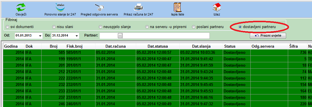The width and height of the screenshot is (312, 107).
Task: Click the cell 222/01/1
Action: pyautogui.click(x=80, y=78)
